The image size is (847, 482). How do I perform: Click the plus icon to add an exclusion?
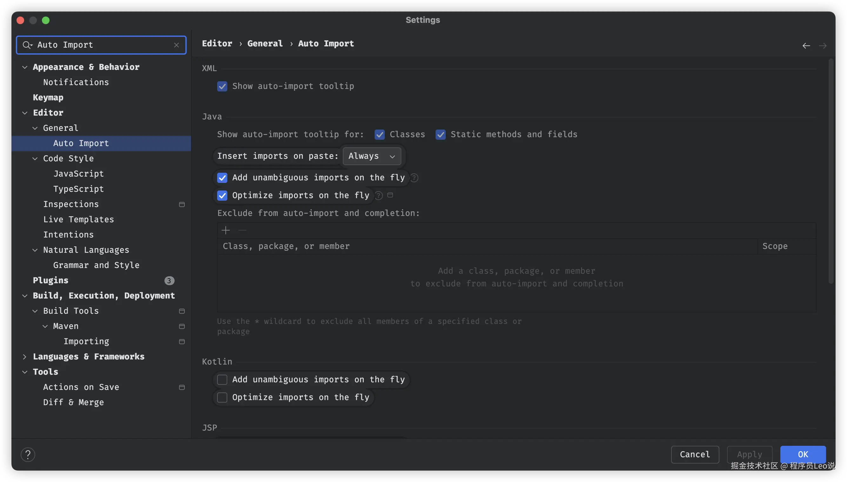[x=226, y=230]
